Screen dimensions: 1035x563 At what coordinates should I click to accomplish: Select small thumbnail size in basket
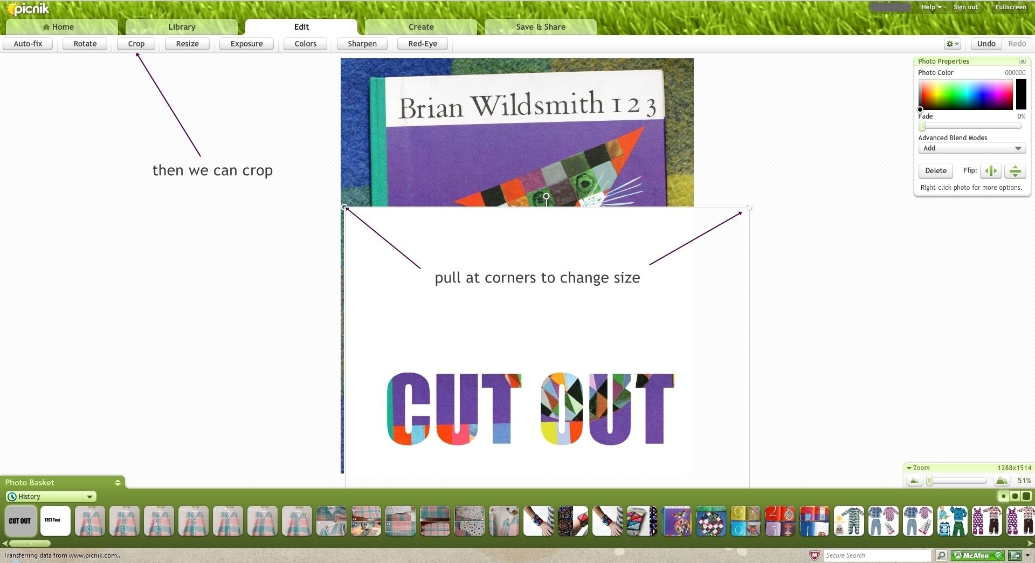pyautogui.click(x=1003, y=496)
